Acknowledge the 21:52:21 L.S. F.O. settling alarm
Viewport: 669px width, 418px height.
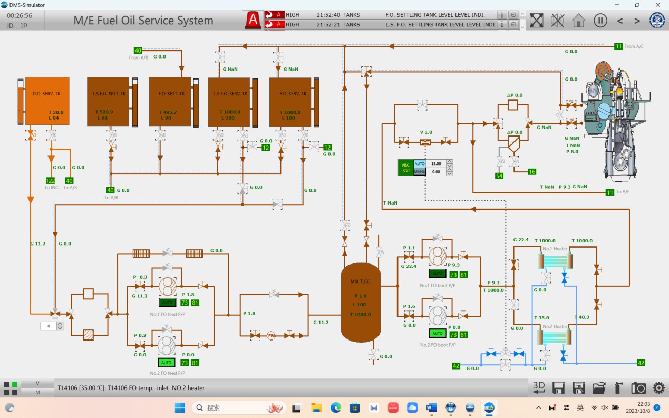pyautogui.click(x=274, y=24)
